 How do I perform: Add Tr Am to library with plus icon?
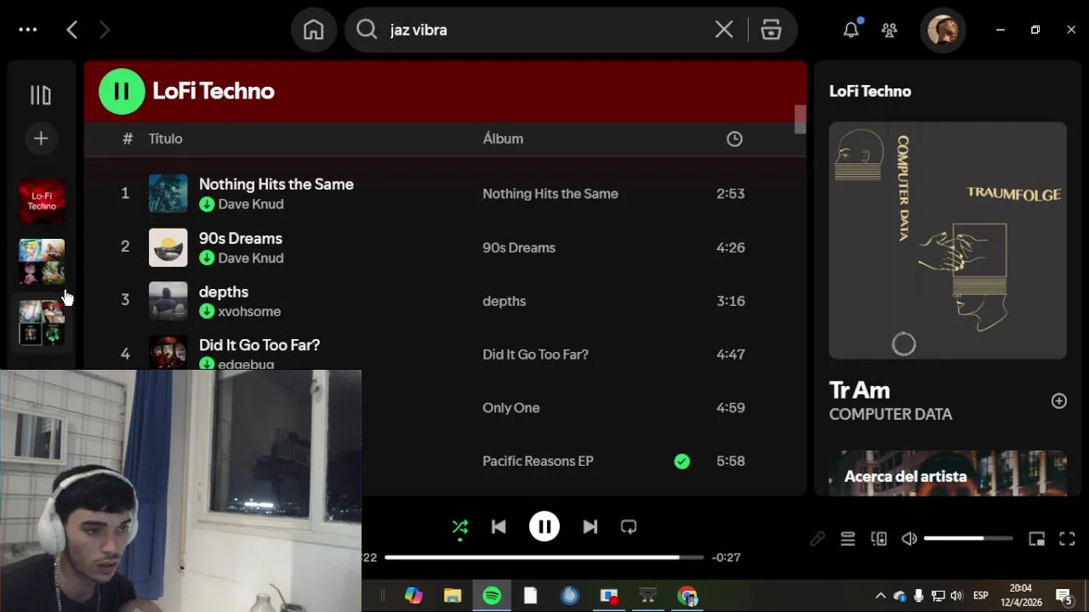(1059, 401)
